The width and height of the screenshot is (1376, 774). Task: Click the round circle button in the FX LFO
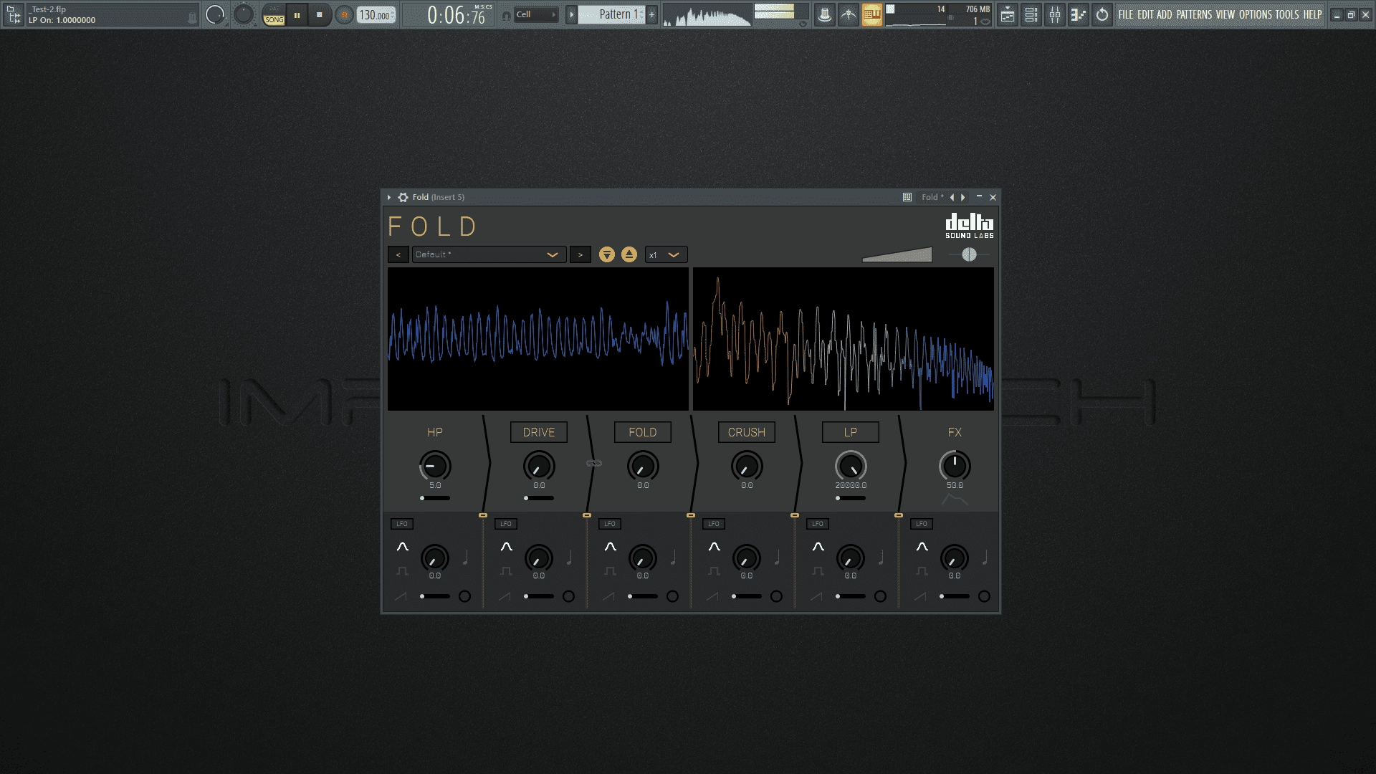[x=984, y=596]
